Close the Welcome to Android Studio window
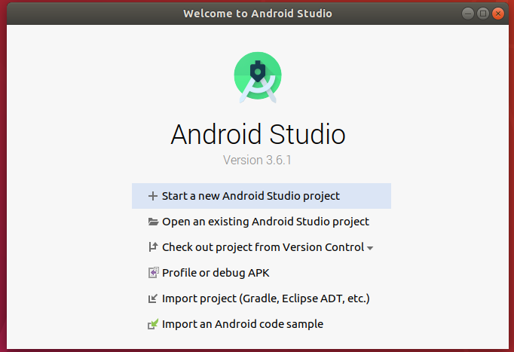Screen dimensions: 514x352 (x=498, y=14)
